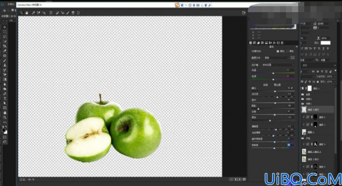Select the Camera Raw Zoom tool

point(21,13)
